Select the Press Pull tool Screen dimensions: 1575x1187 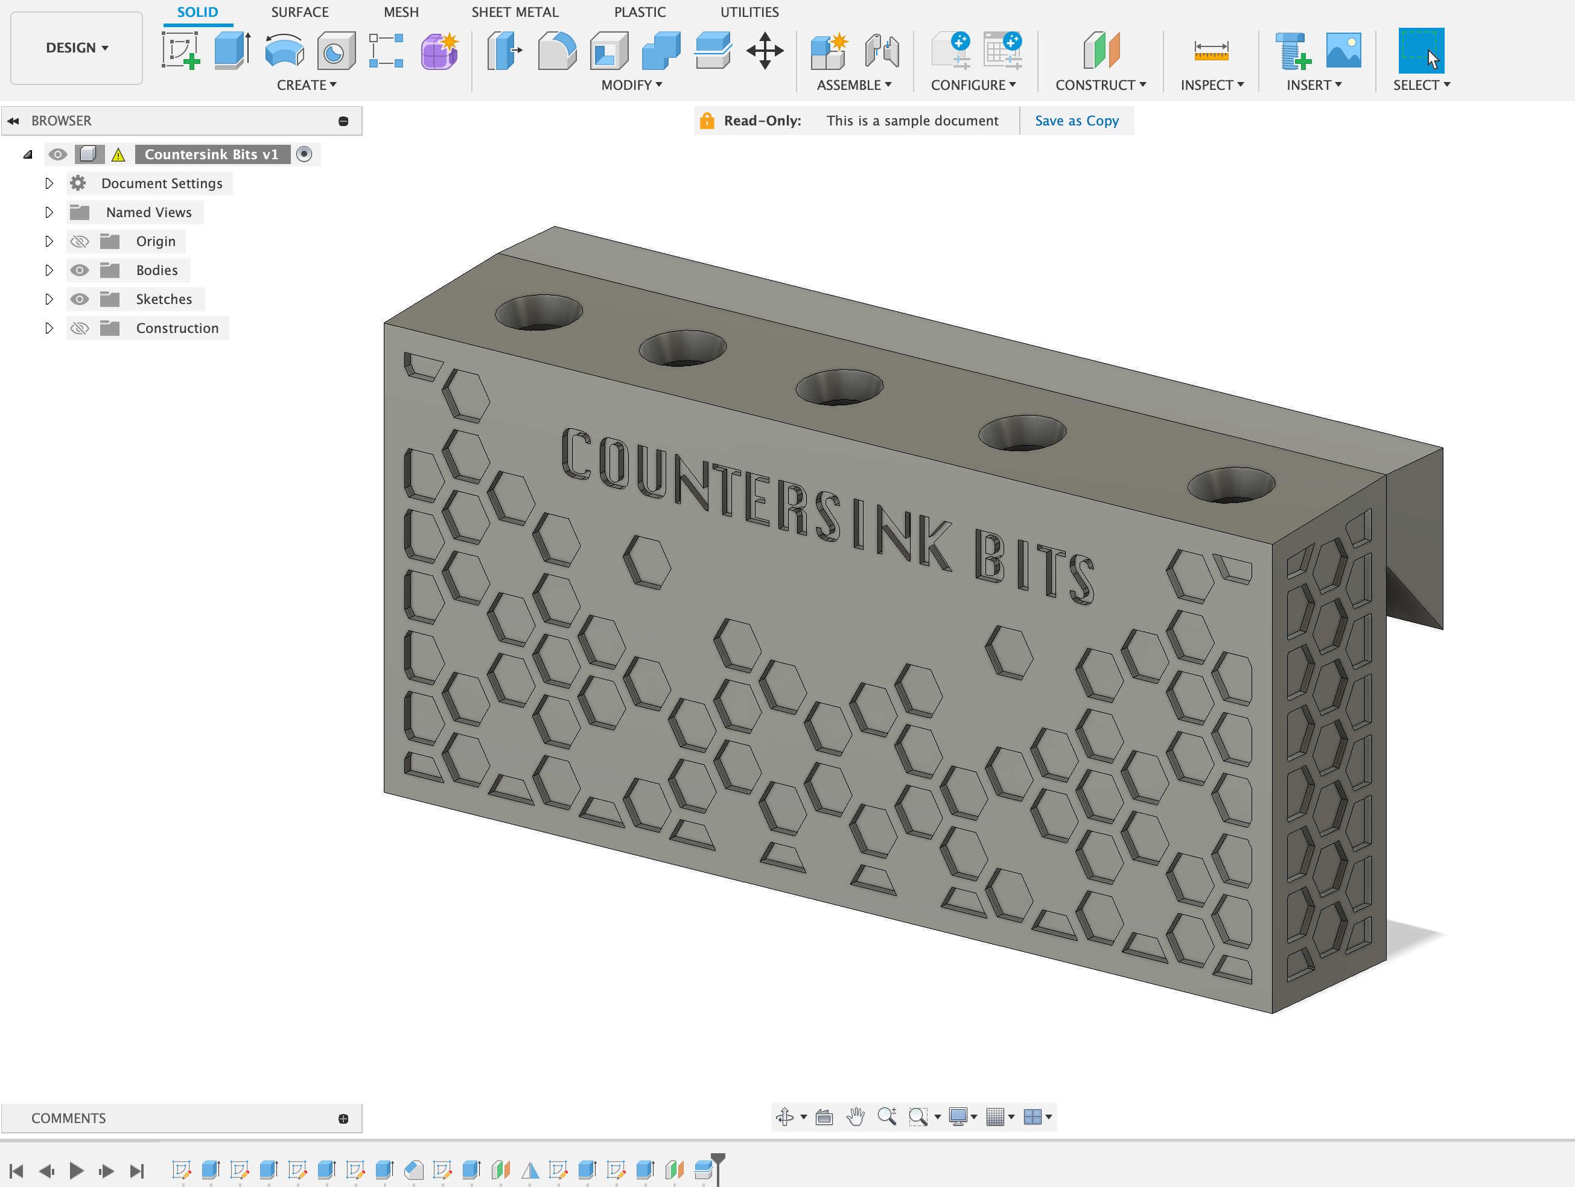click(x=504, y=51)
